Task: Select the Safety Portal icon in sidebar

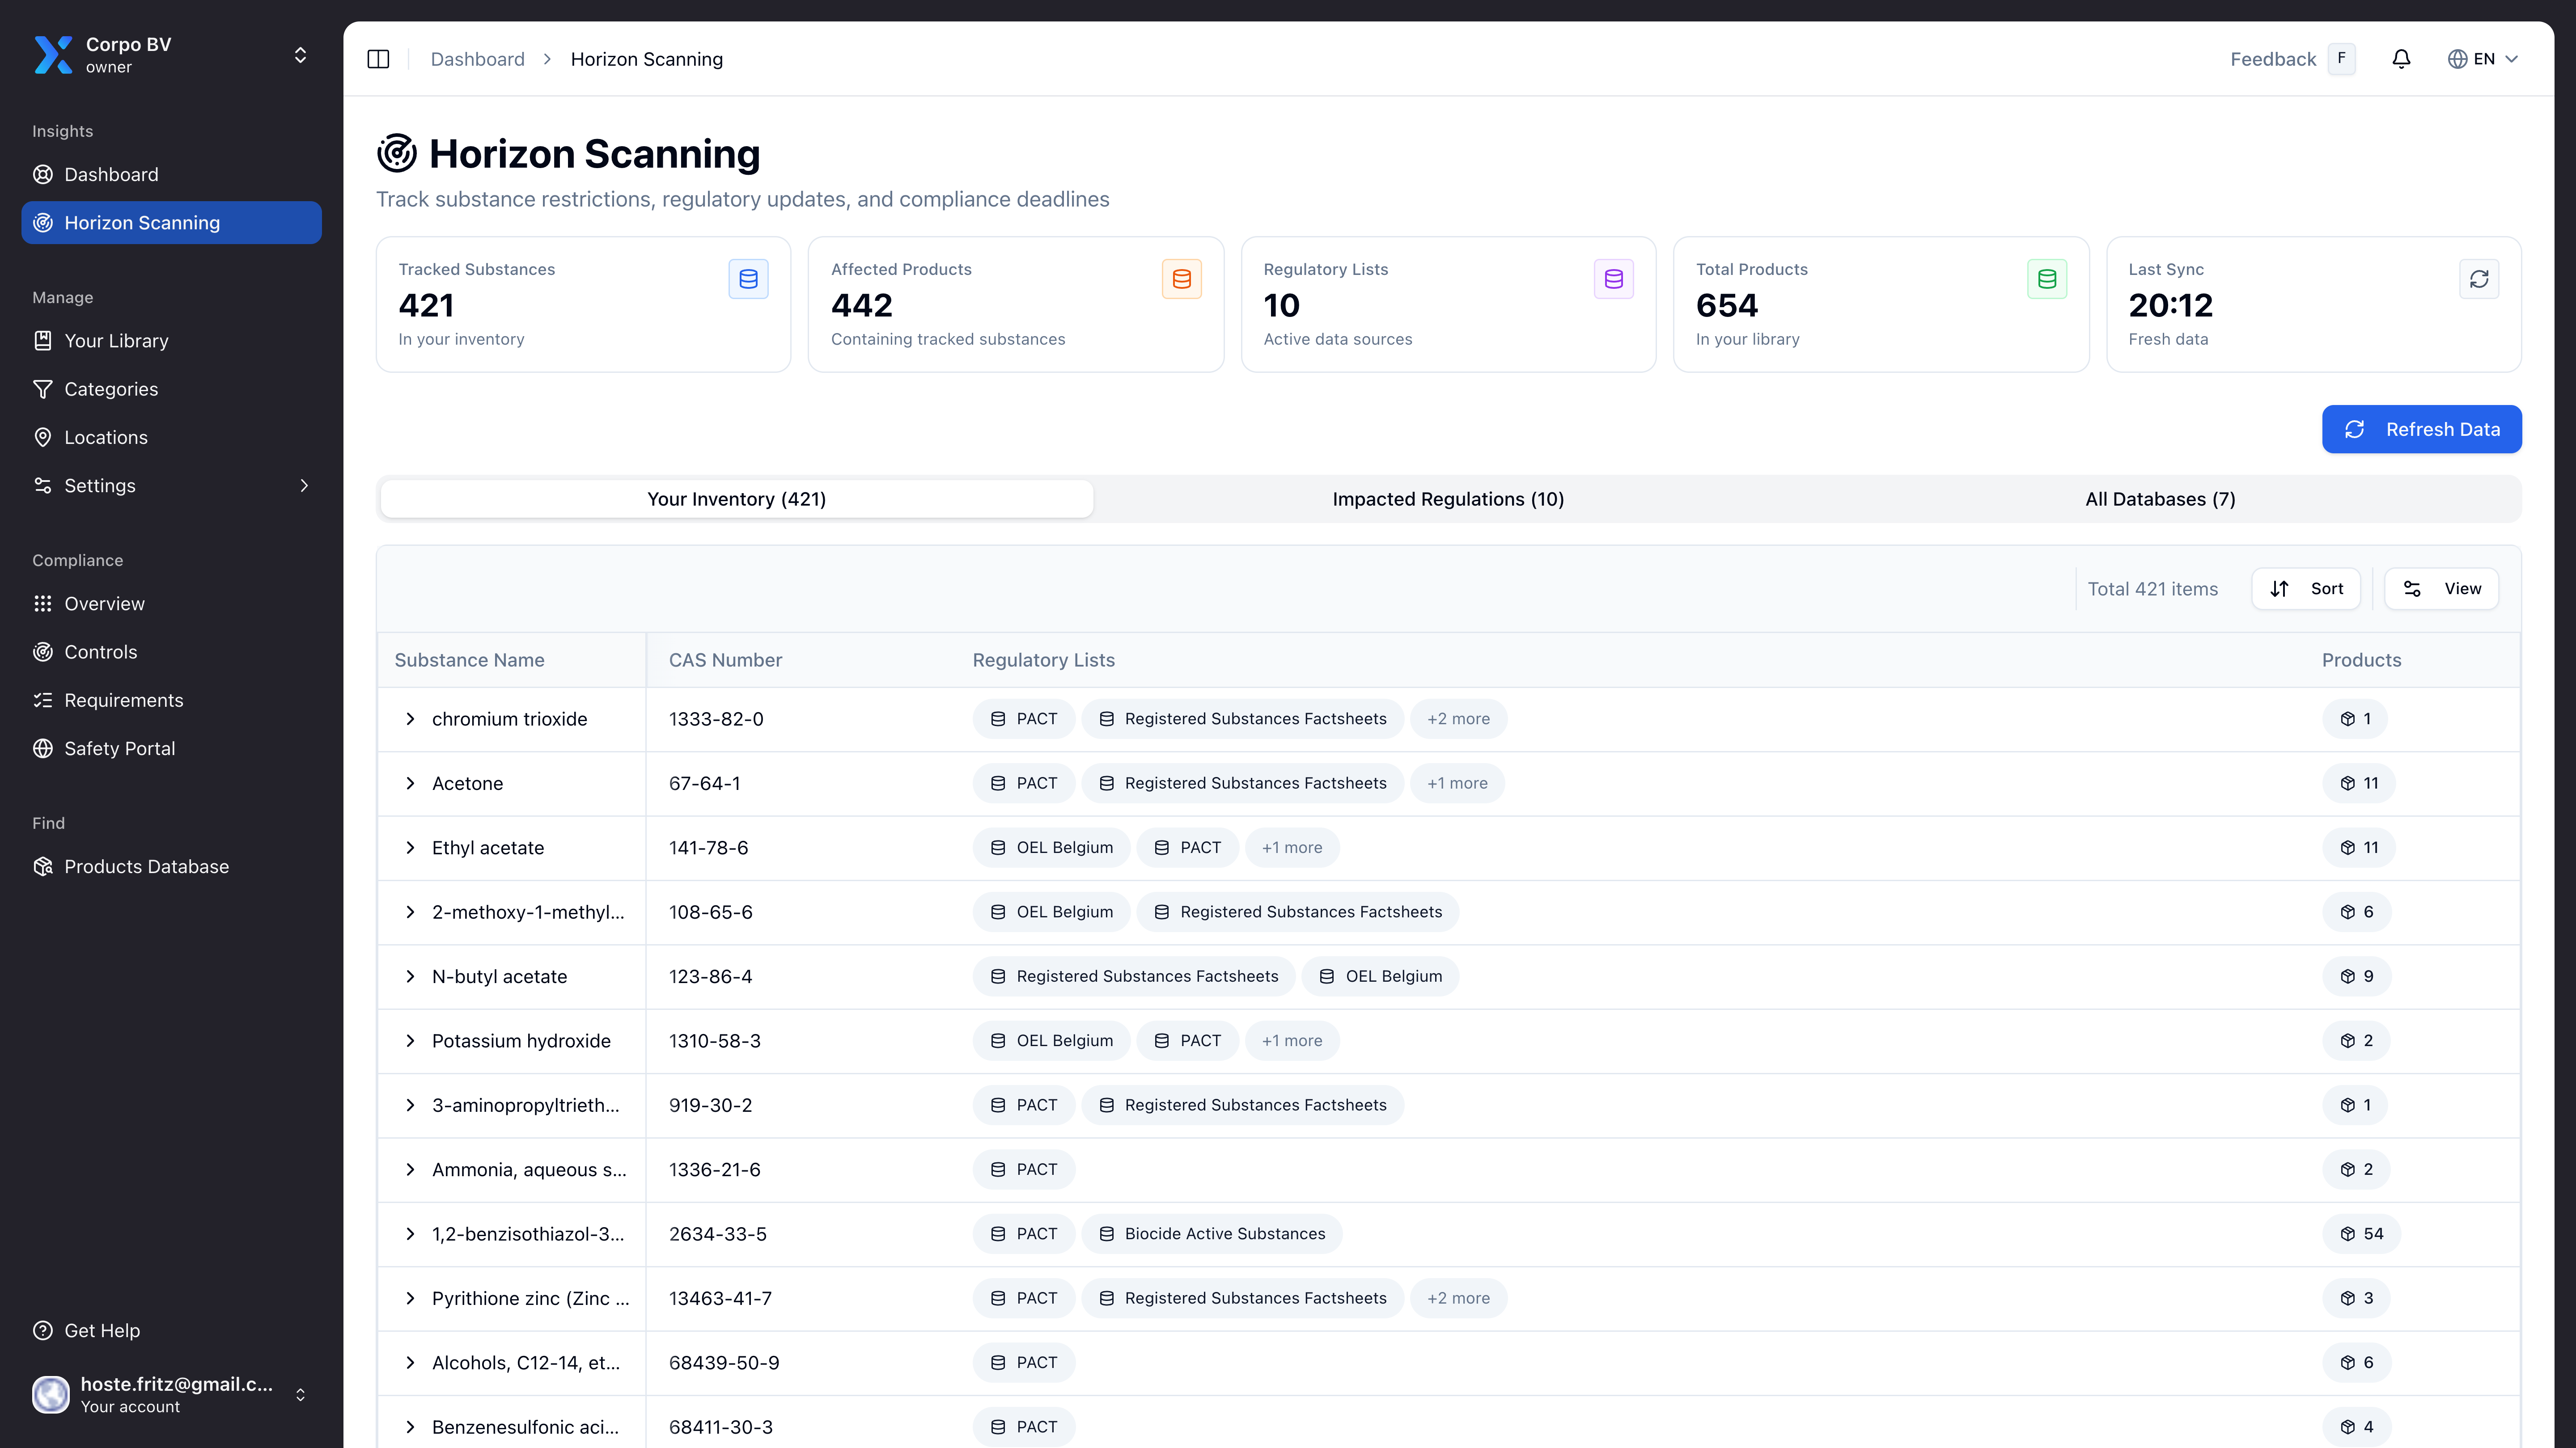Action: tap(43, 747)
